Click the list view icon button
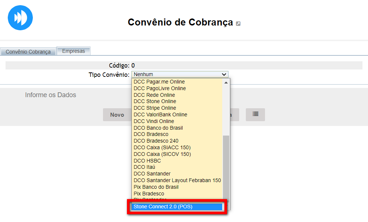The height and width of the screenshot is (222, 368). click(x=255, y=115)
